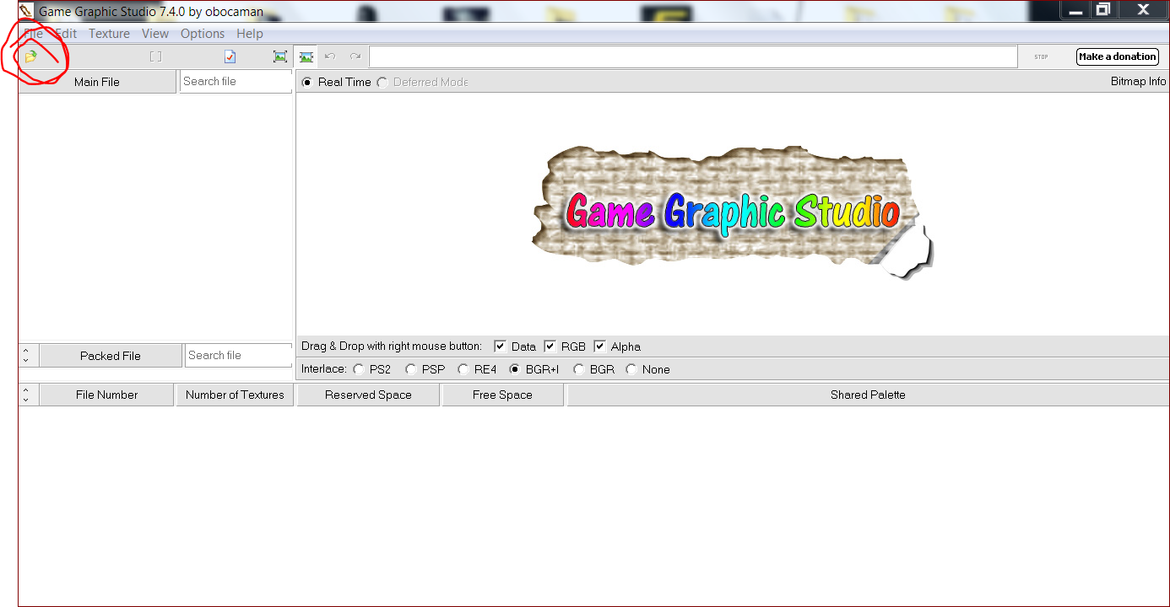The width and height of the screenshot is (1170, 607).
Task: Click the long toolbar text field
Action: [693, 56]
